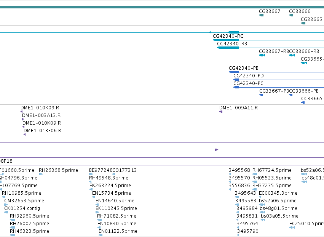Click the purple arrowhead ending the long span
The height and width of the screenshot is (237, 324).
click(217, 150)
